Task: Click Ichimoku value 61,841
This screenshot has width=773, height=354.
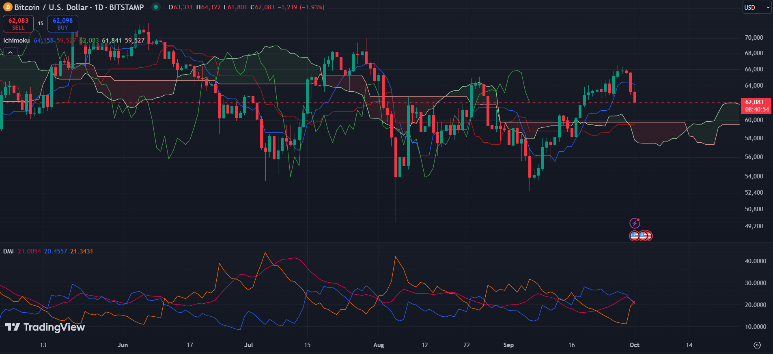Action: tap(112, 41)
